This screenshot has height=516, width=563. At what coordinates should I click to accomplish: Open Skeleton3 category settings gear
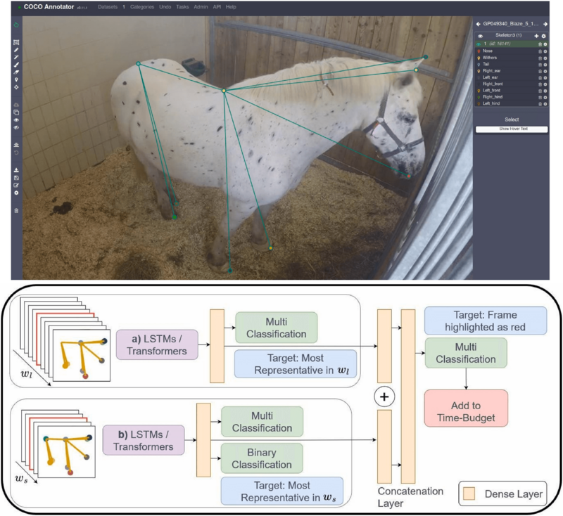pos(544,35)
